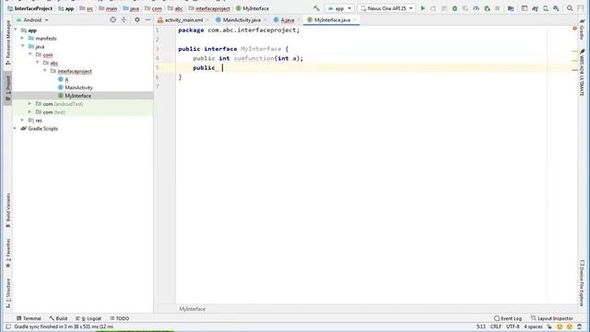Expand the manifests folder
590x332 pixels.
click(x=22, y=38)
